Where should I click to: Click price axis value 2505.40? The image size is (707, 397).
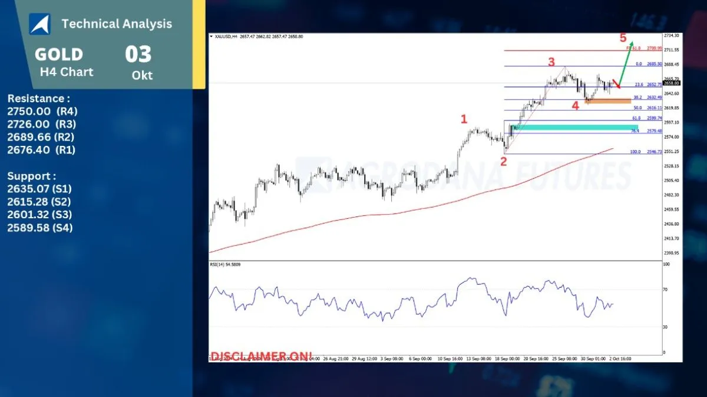[672, 181]
